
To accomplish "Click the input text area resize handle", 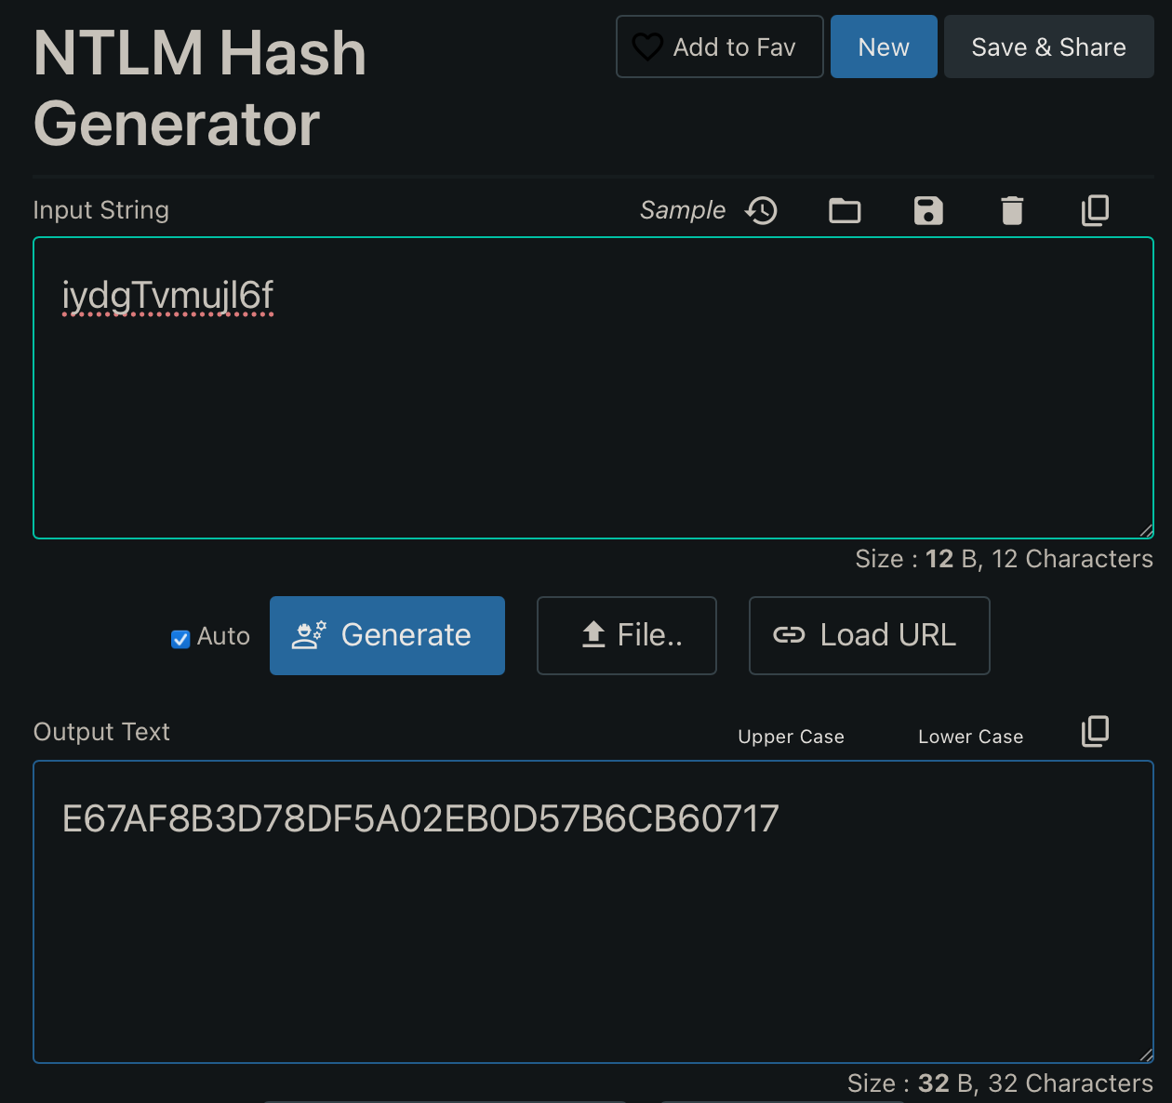I will point(1146,530).
